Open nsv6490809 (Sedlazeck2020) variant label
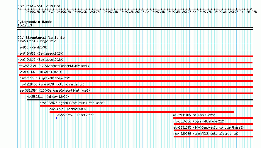 (x=40, y=60)
